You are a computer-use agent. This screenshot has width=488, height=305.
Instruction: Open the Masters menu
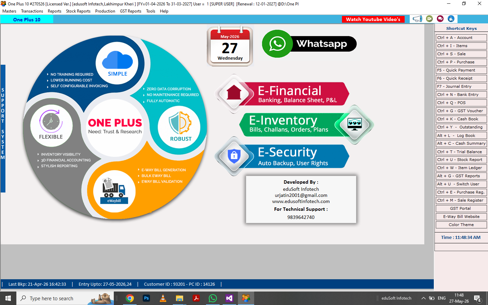9,11
